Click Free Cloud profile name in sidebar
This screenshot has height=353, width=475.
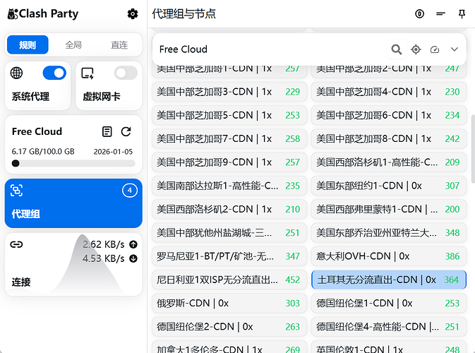37,131
